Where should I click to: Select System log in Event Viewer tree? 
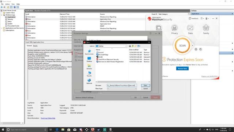pos(10,23)
